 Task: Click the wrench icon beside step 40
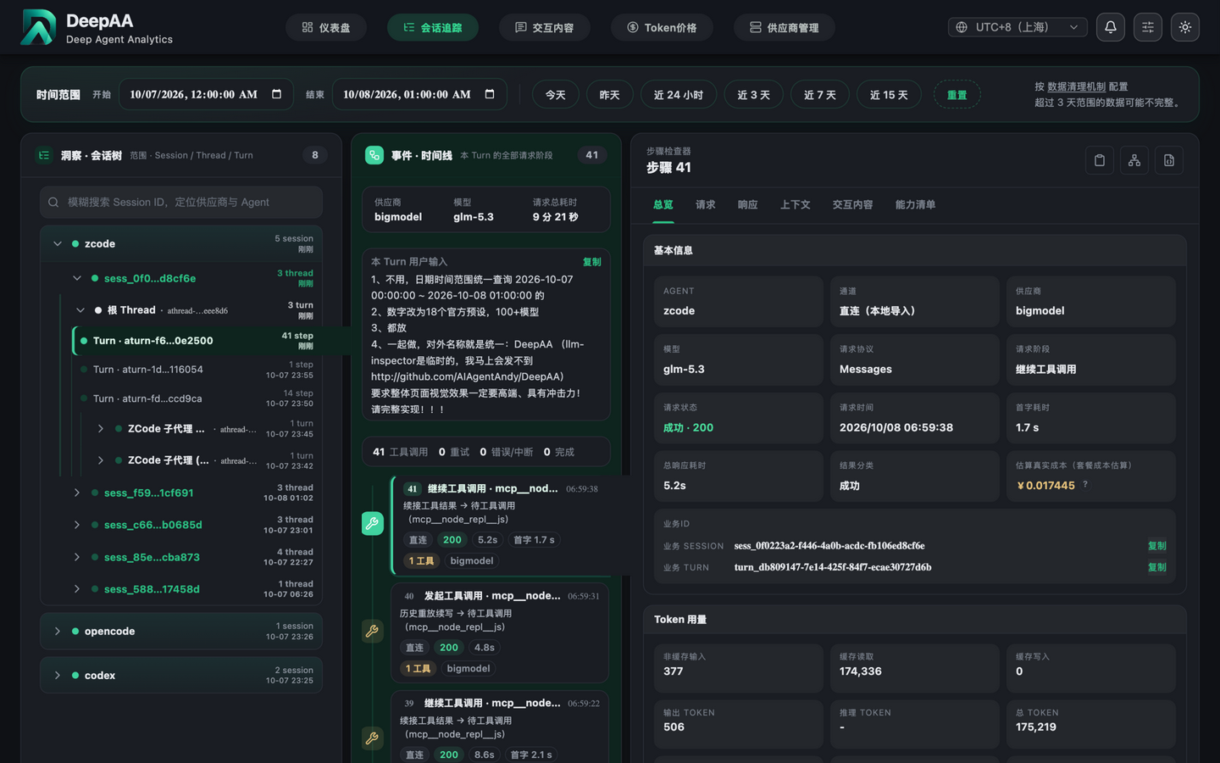372,631
